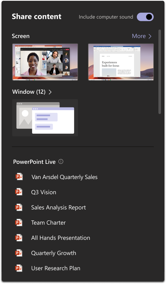Open All Hands Presentation

tap(61, 238)
